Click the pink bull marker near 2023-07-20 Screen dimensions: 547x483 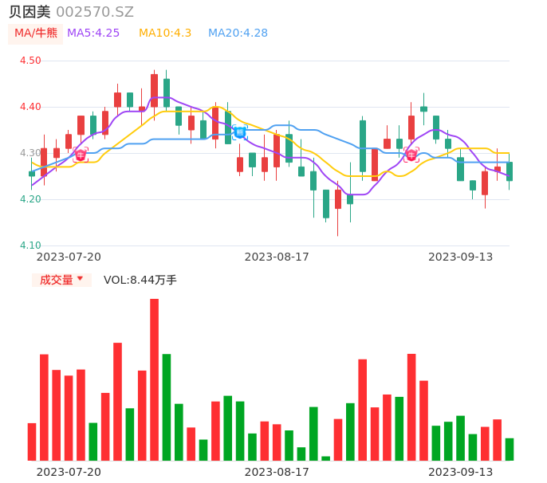pyautogui.click(x=81, y=155)
